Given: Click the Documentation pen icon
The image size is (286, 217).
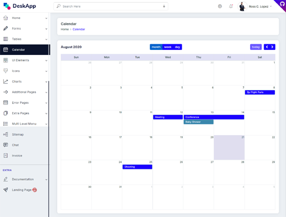Looking at the screenshot, I should (x=6, y=179).
